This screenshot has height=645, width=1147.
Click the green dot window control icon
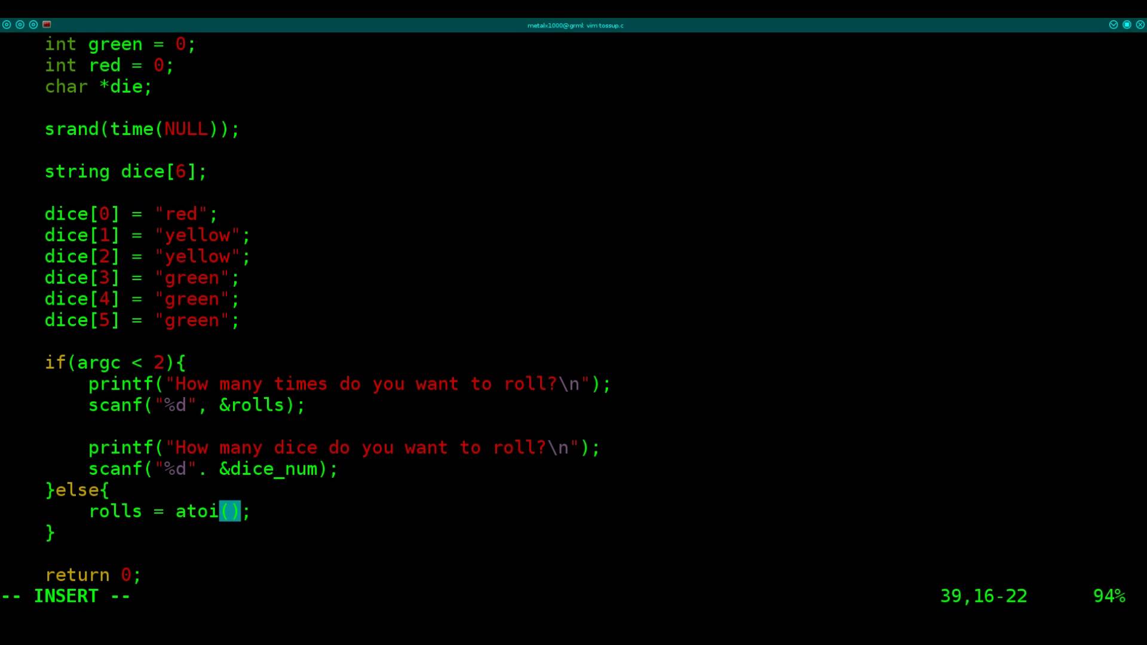point(33,24)
